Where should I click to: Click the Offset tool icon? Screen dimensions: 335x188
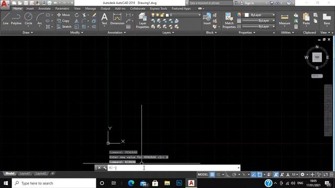(94, 27)
